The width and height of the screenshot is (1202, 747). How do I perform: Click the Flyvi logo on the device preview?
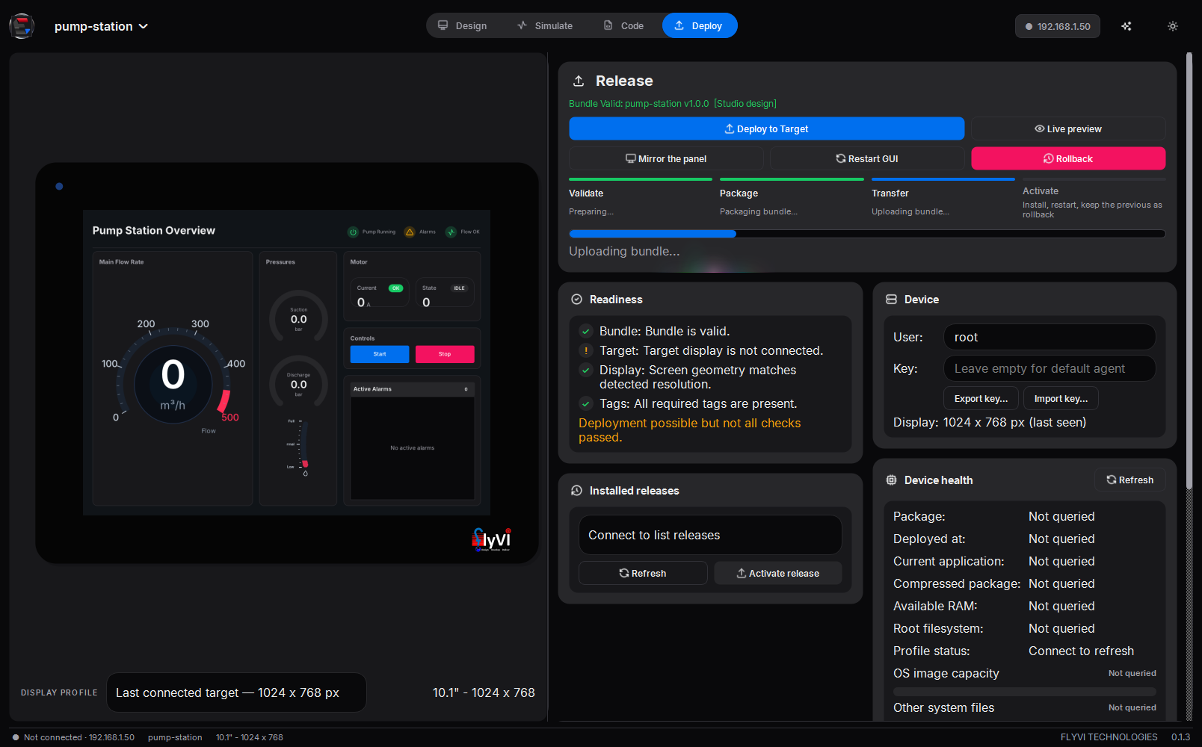491,539
